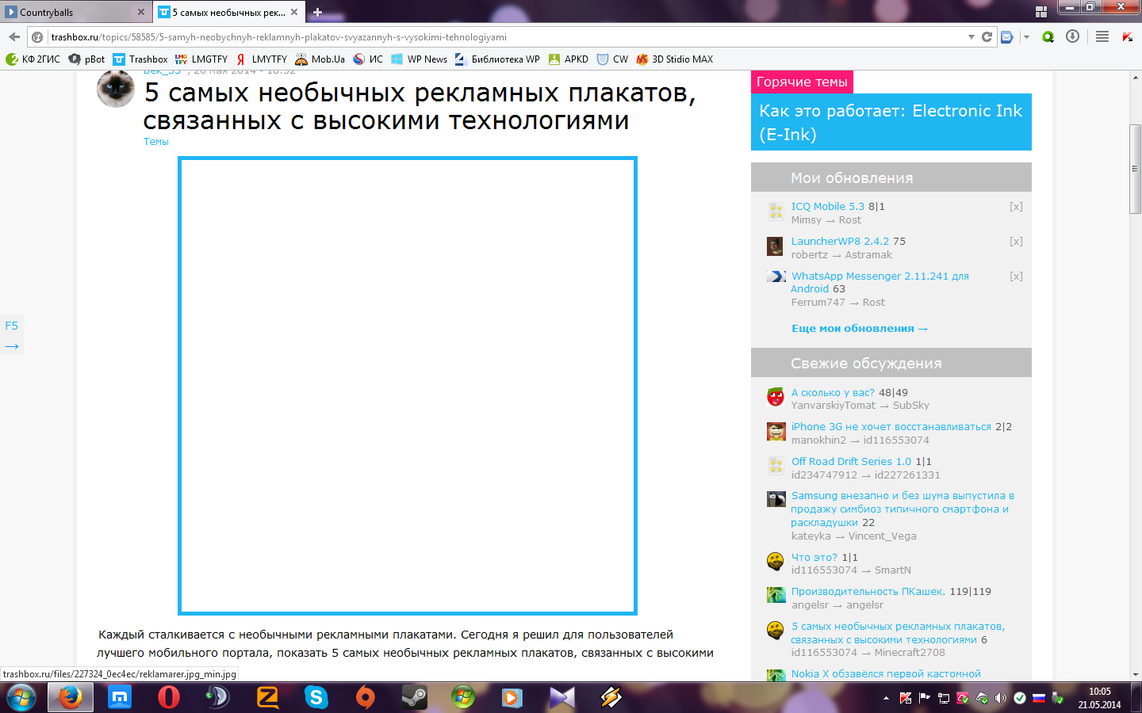
Task: Go back with the browser back arrow
Action: 13,36
